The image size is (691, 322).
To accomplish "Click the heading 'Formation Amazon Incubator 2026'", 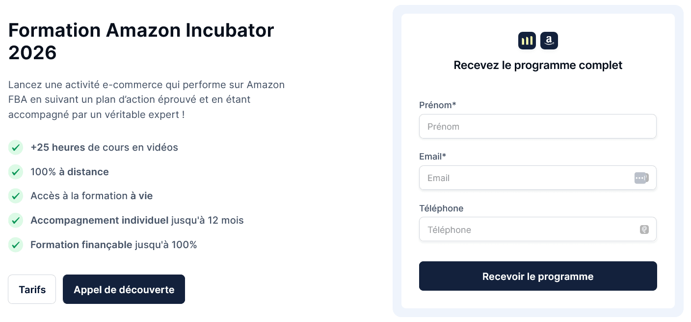I will point(141,42).
